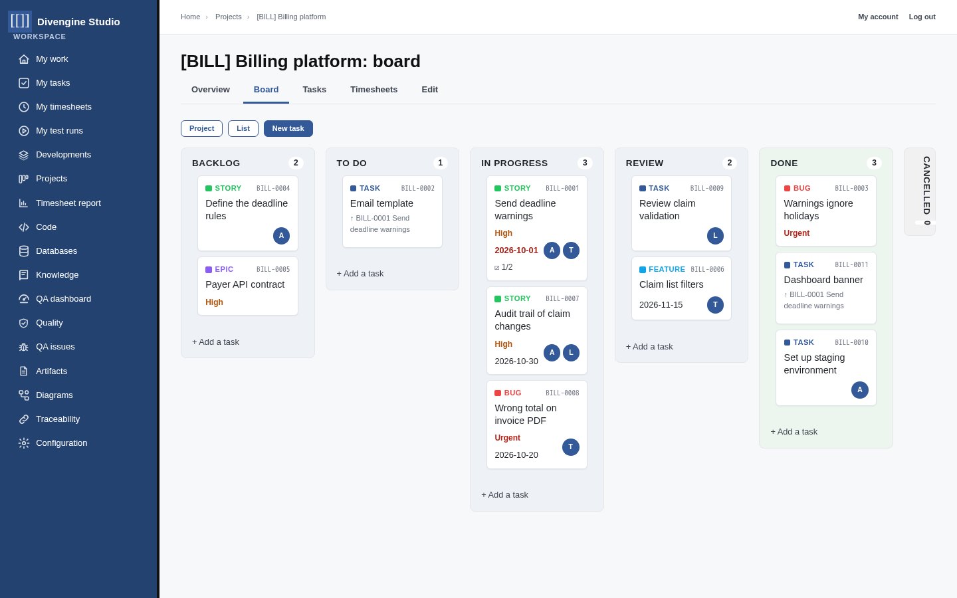The image size is (957, 598).
Task: Click the play icon beside My test runs
Action: (x=24, y=131)
